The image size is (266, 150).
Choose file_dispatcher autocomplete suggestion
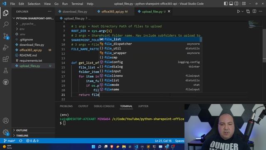(x=150, y=44)
